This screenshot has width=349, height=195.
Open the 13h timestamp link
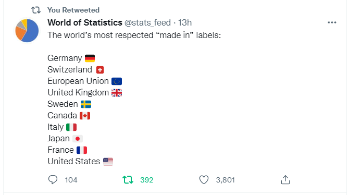coord(185,22)
